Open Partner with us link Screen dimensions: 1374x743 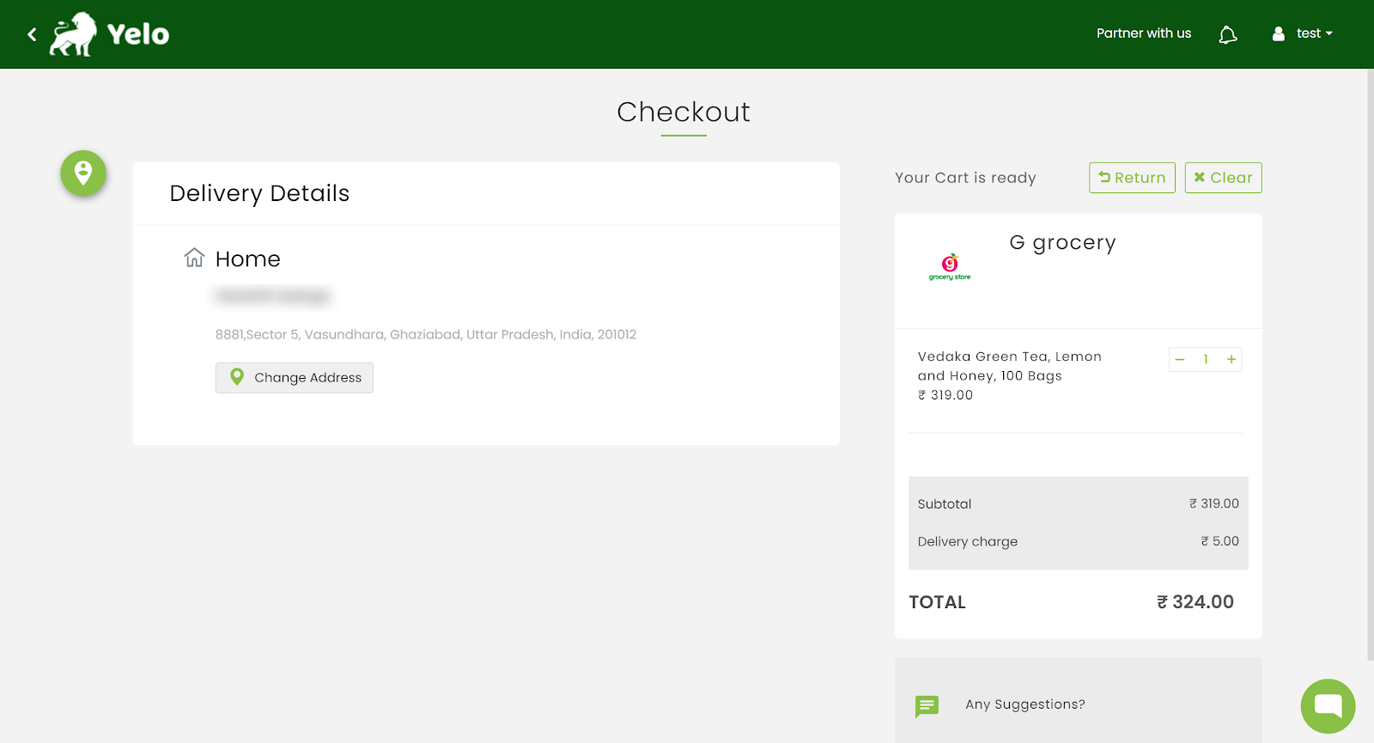(1143, 33)
